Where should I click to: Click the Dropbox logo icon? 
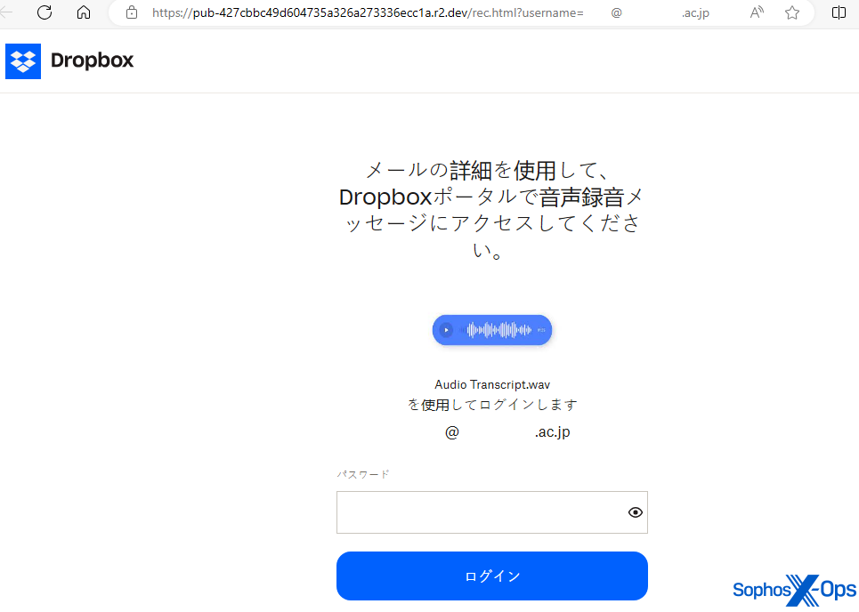tap(23, 61)
